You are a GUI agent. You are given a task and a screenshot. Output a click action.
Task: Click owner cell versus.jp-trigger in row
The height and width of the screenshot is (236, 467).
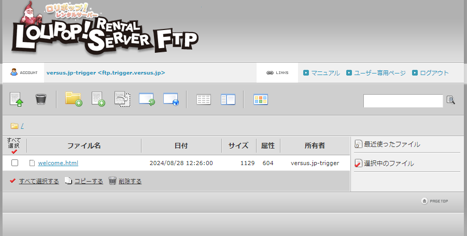click(x=315, y=163)
